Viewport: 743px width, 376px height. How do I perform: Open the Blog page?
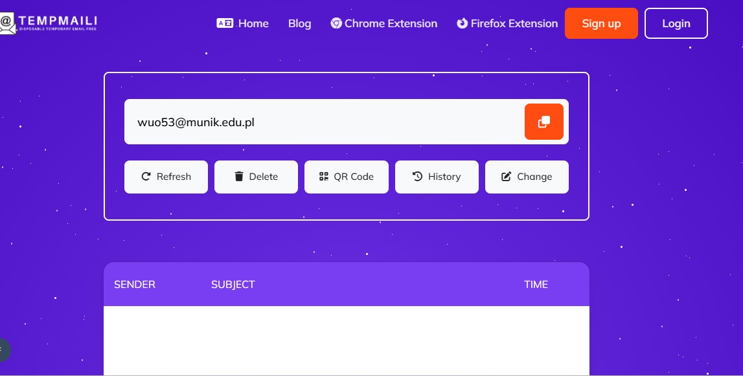coord(299,23)
